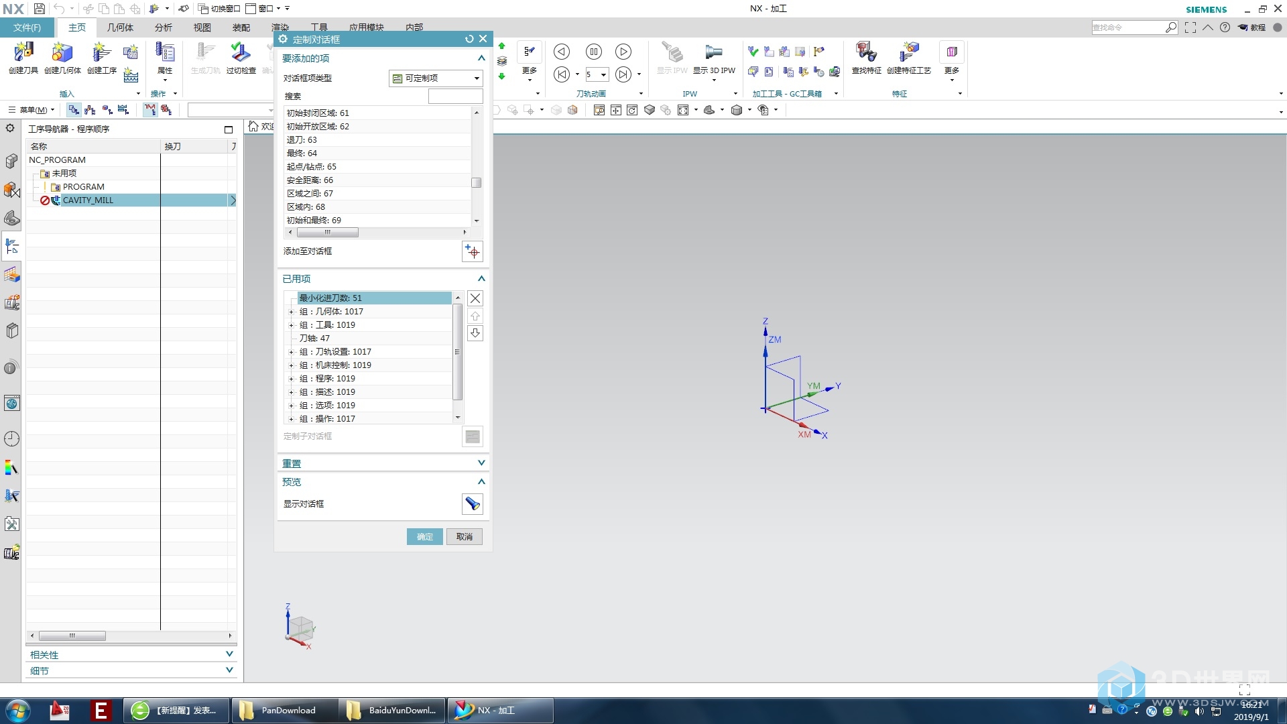Click the 确定 button
Screen dimensions: 1287x724
[x=425, y=537]
